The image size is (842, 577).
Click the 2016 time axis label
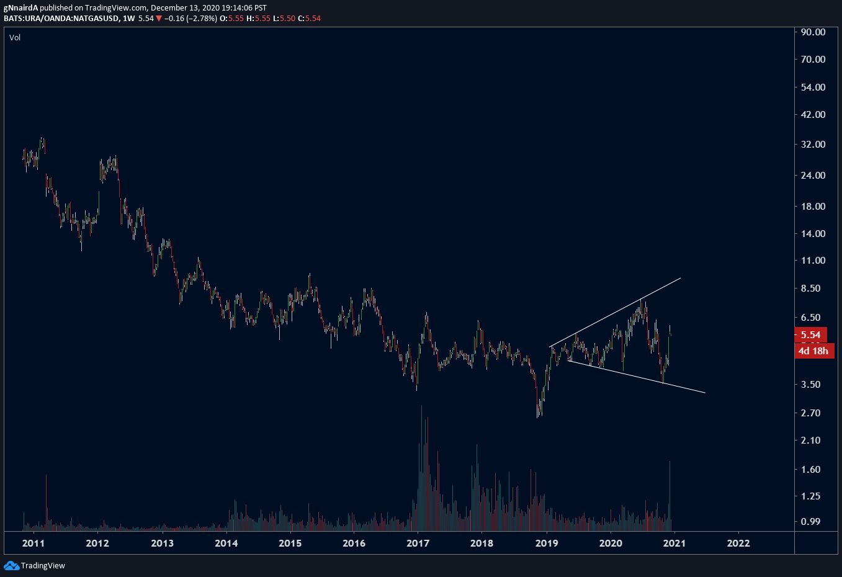click(354, 543)
